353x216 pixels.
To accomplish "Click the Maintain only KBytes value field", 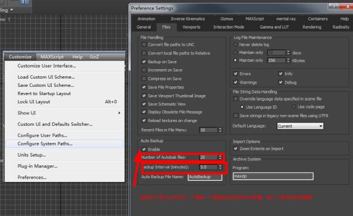I will coord(276,60).
